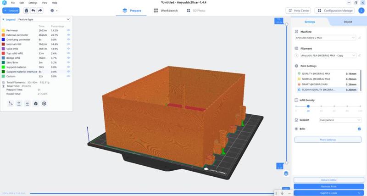367x196 pixels.
Task: Click the Import button
Action: coord(11,11)
